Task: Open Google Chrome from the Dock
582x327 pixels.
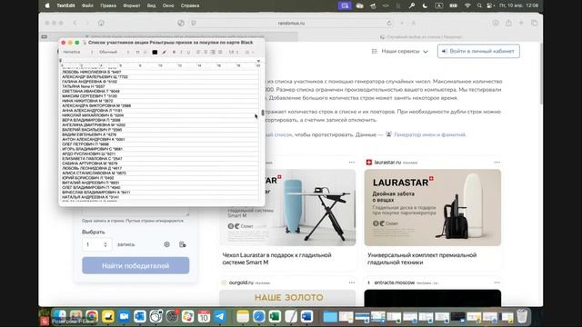Action: tap(92, 316)
